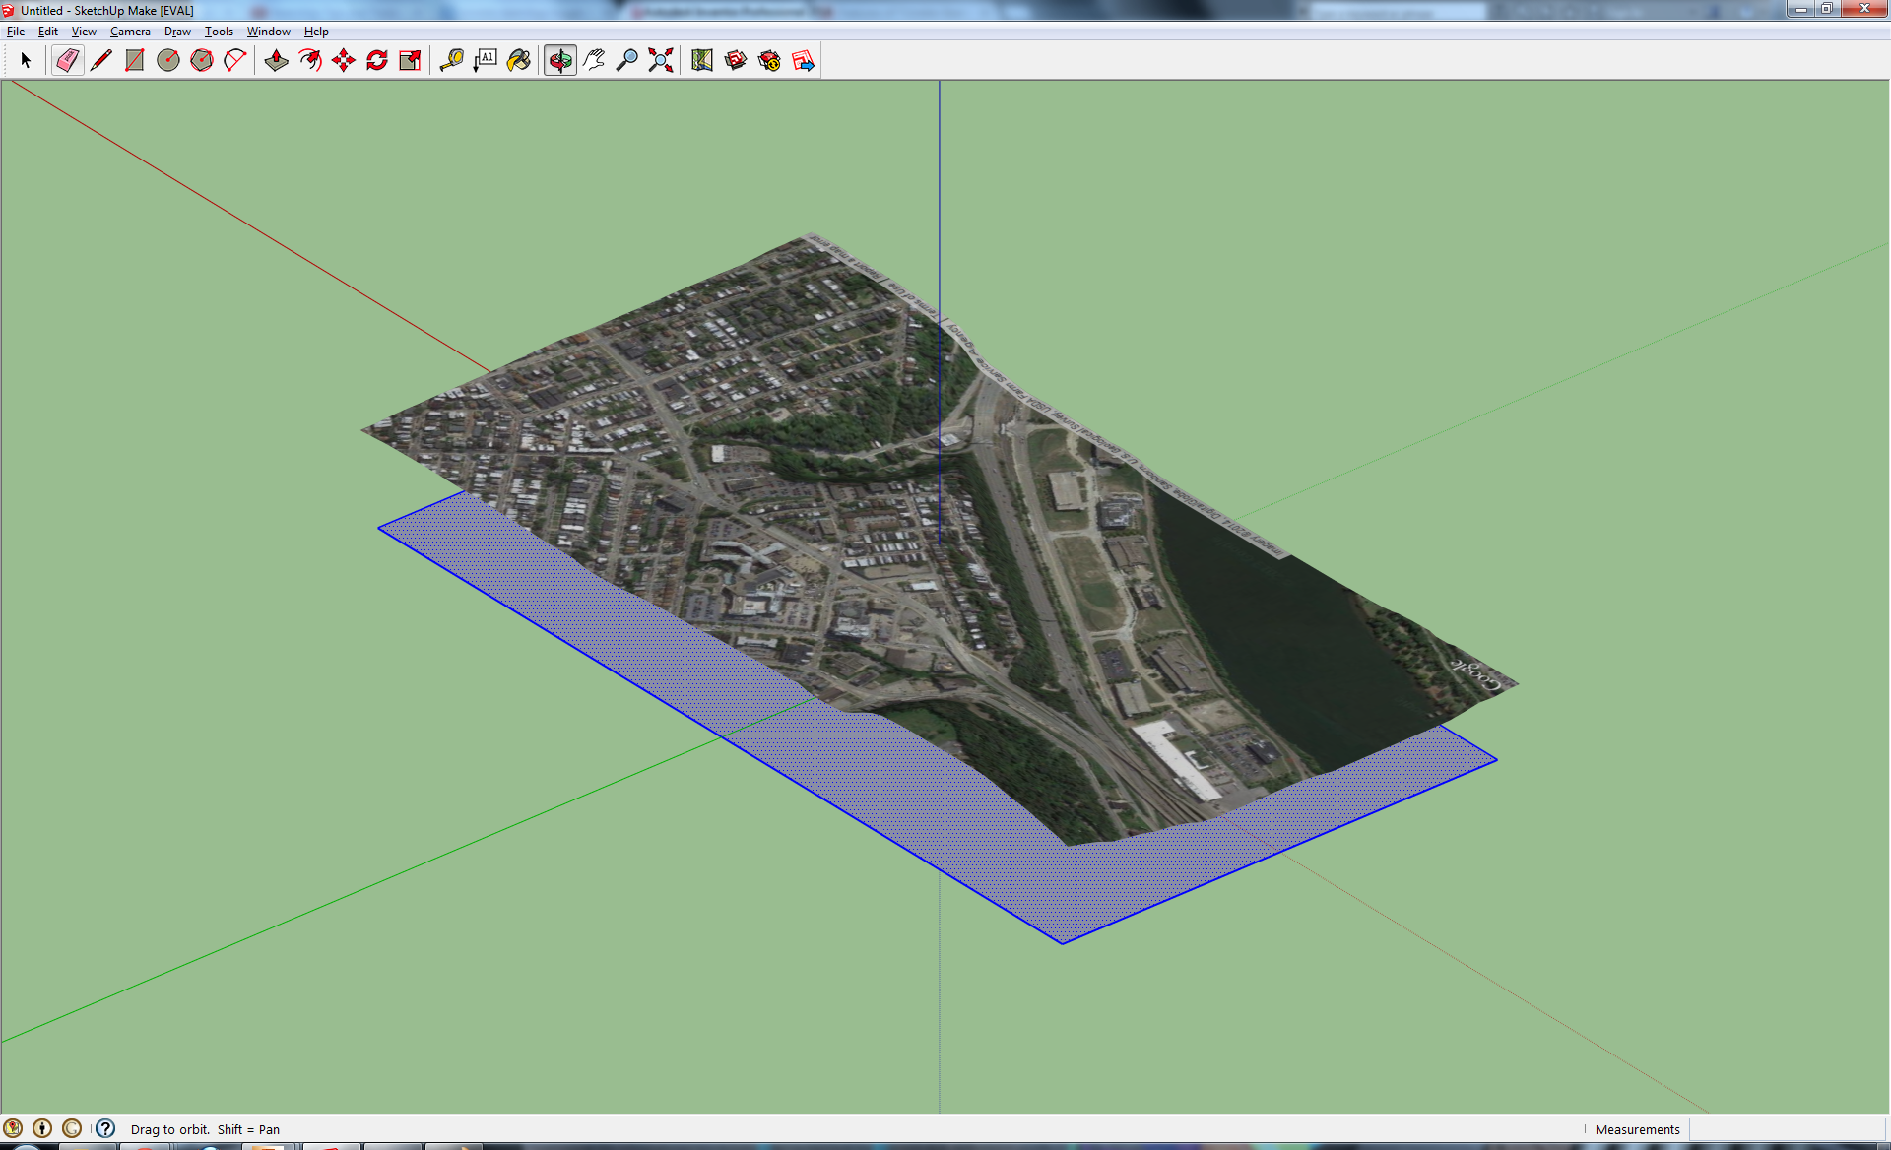Viewport: 1891px width, 1150px height.
Task: Select the Rectangle drawing tool
Action: [x=134, y=60]
